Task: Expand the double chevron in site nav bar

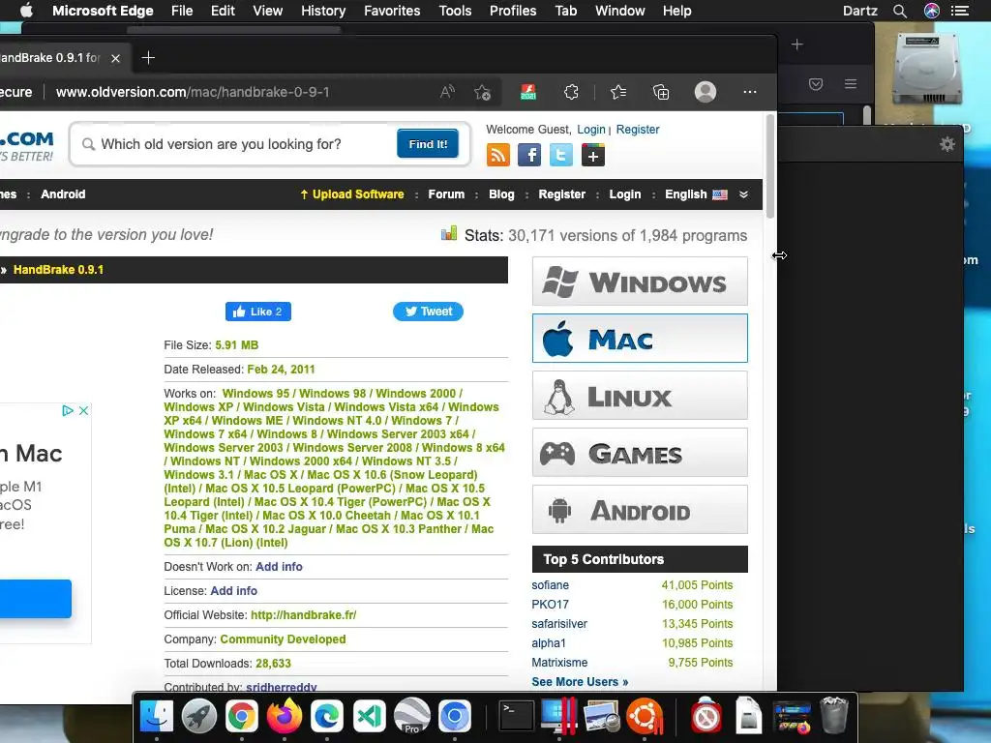Action: 744,194
